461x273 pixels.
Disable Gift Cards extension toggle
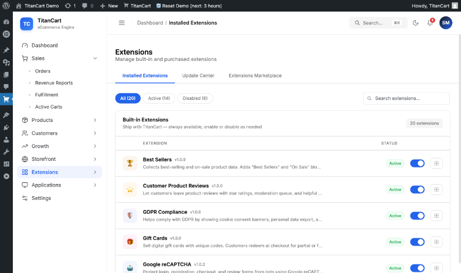[x=417, y=242]
